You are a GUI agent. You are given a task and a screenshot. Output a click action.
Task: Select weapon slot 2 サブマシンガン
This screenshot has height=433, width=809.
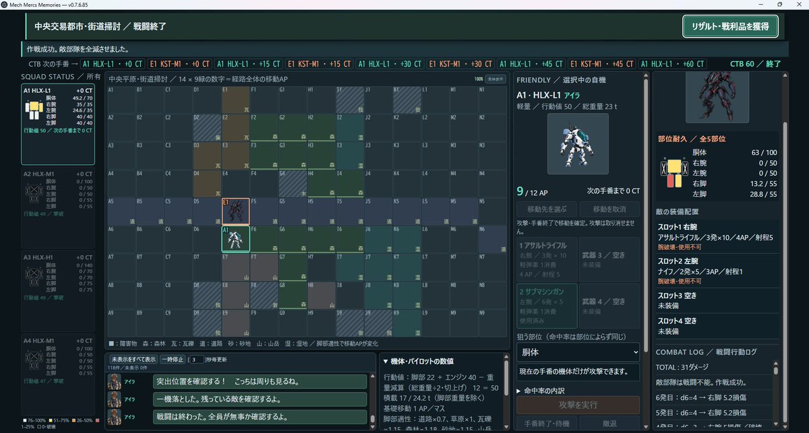tap(547, 306)
